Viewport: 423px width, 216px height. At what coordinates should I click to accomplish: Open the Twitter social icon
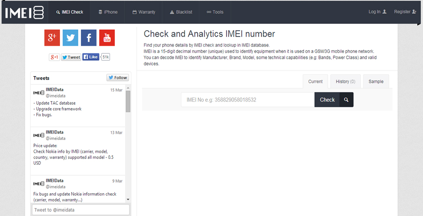tap(70, 38)
